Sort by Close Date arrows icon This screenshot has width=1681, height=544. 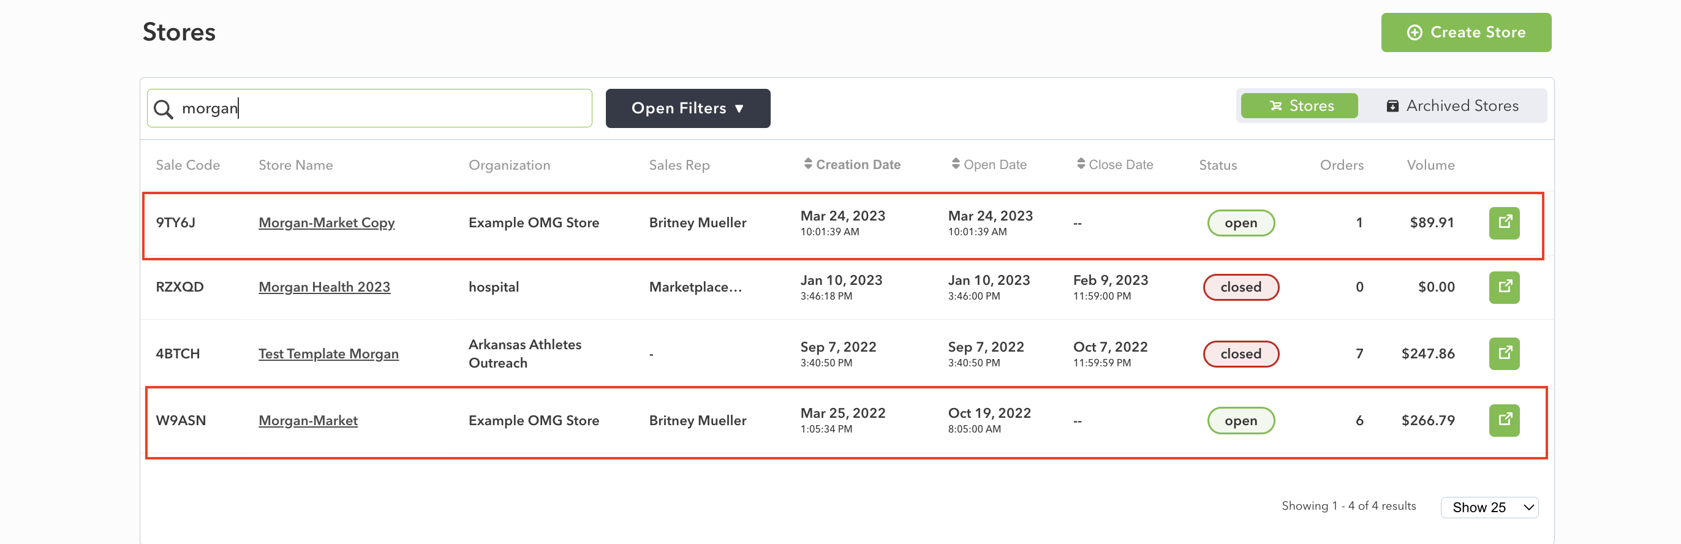point(1081,164)
